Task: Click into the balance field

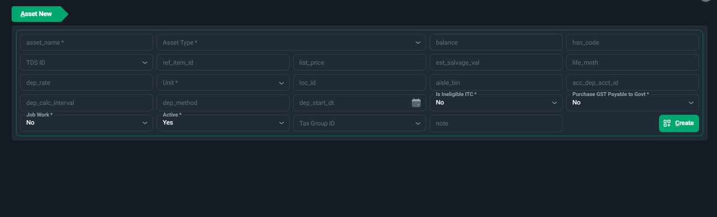Action: pos(496,43)
